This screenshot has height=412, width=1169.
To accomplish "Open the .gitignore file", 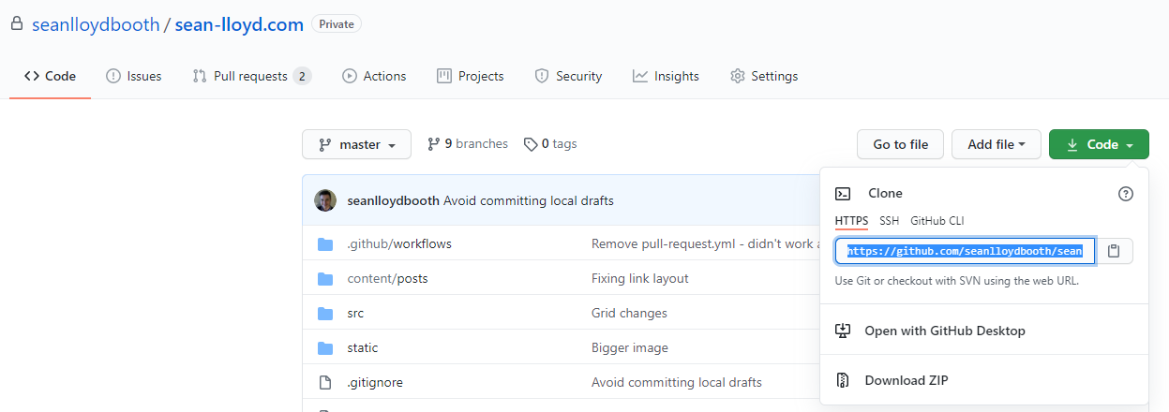I will (x=375, y=382).
